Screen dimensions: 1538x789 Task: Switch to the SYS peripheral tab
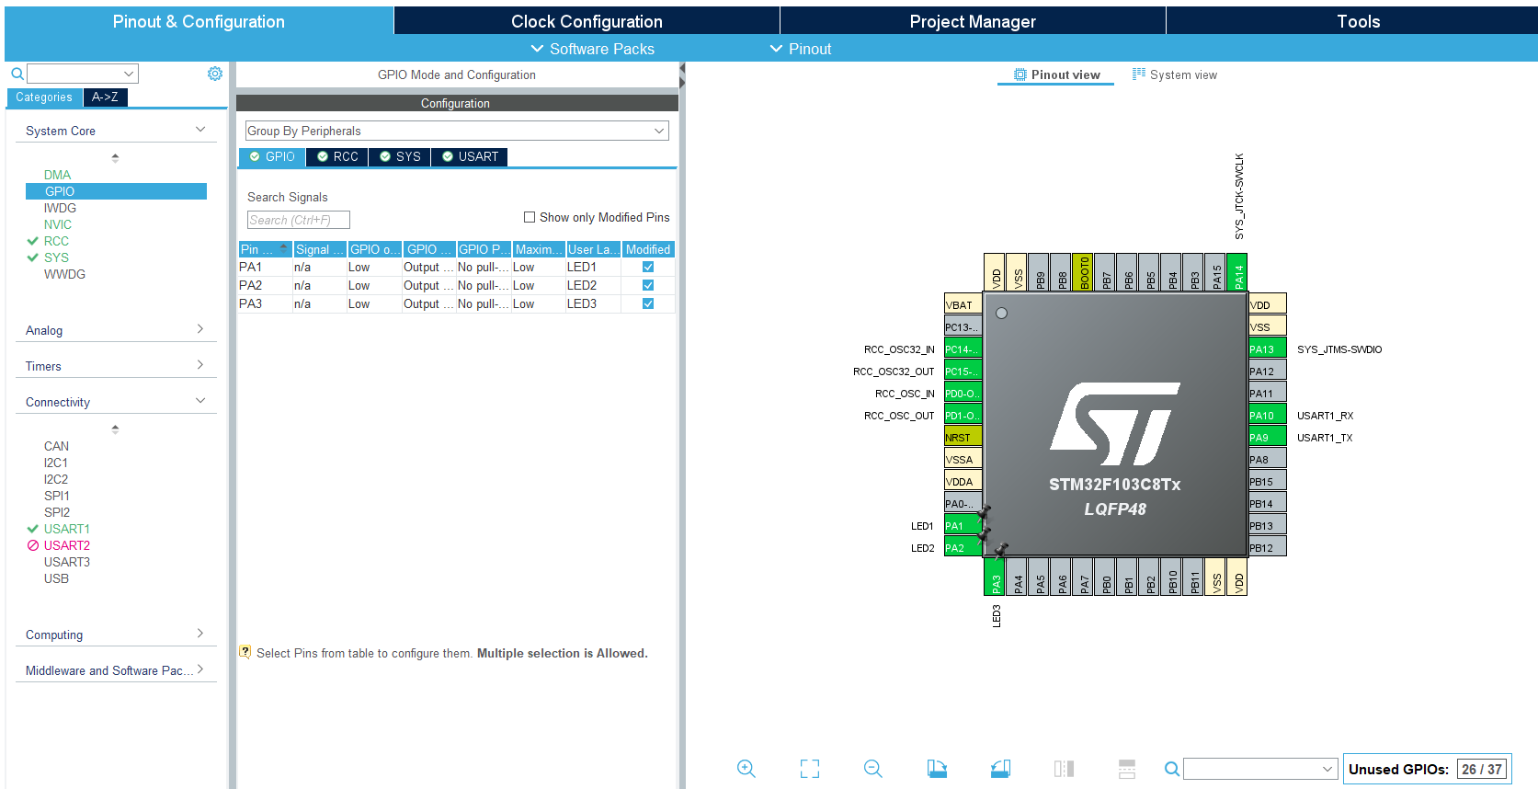click(400, 156)
